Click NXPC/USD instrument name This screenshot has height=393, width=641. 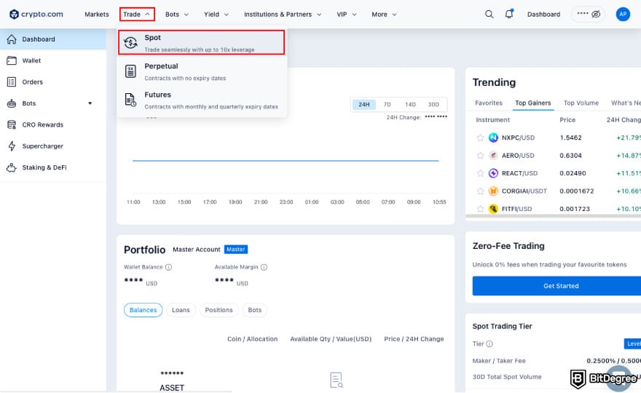tap(518, 138)
